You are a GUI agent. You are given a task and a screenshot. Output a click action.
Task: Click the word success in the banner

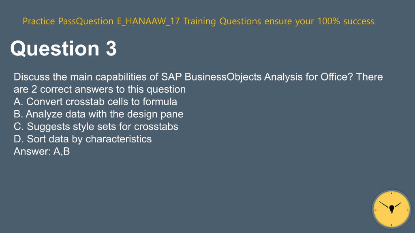(x=359, y=21)
